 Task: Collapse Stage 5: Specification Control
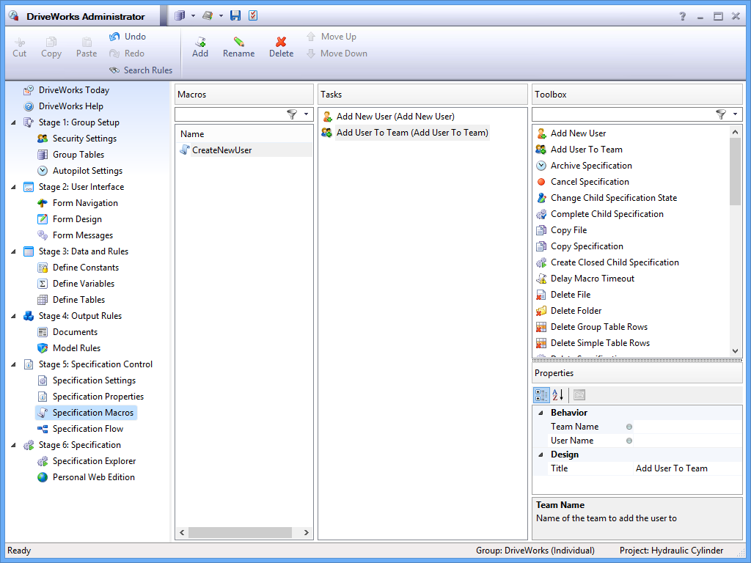pos(13,364)
